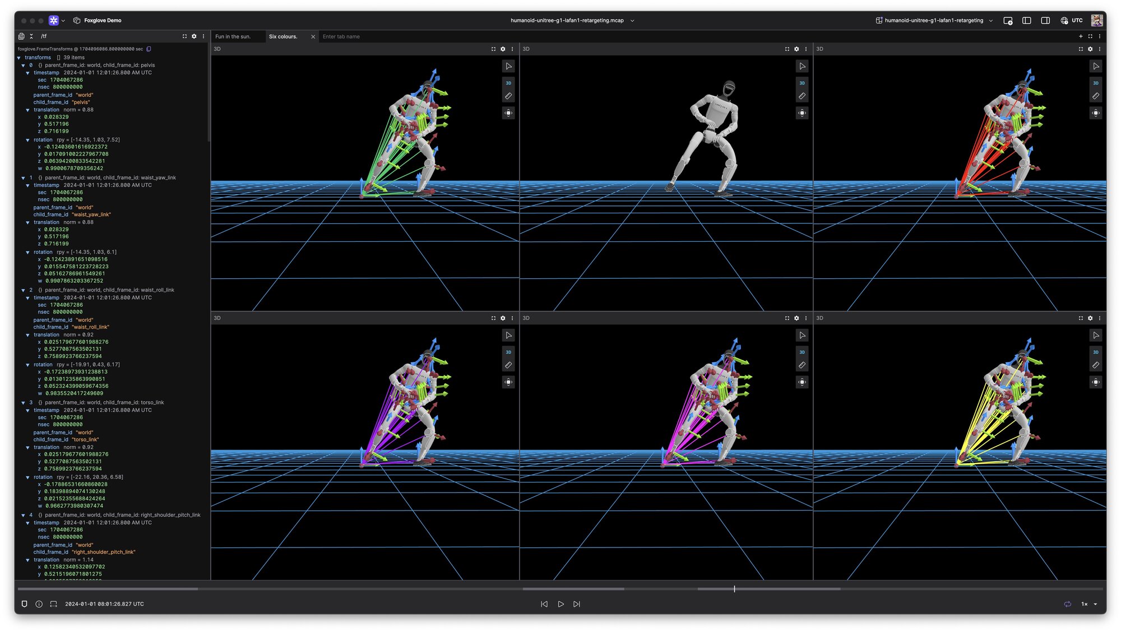Click the UTC time zone label

coord(1077,21)
